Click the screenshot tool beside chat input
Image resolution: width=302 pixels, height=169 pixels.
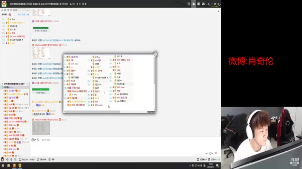click(38, 140)
